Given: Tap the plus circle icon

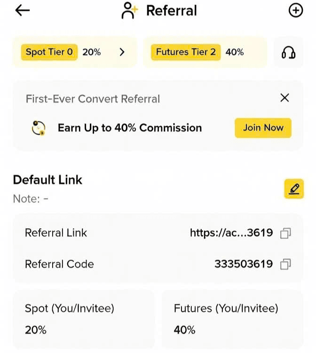Looking at the screenshot, I should tap(295, 11).
